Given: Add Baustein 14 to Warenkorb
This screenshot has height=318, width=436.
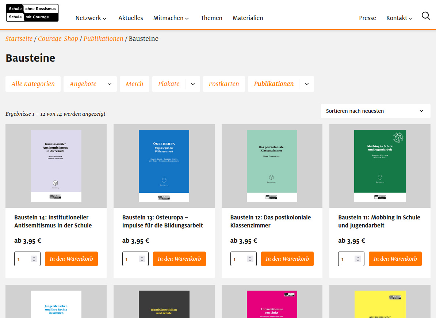Looking at the screenshot, I should pos(71,259).
